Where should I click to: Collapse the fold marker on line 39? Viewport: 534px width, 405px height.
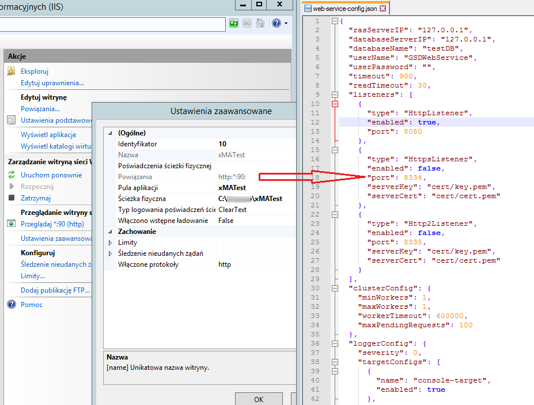tap(335, 371)
